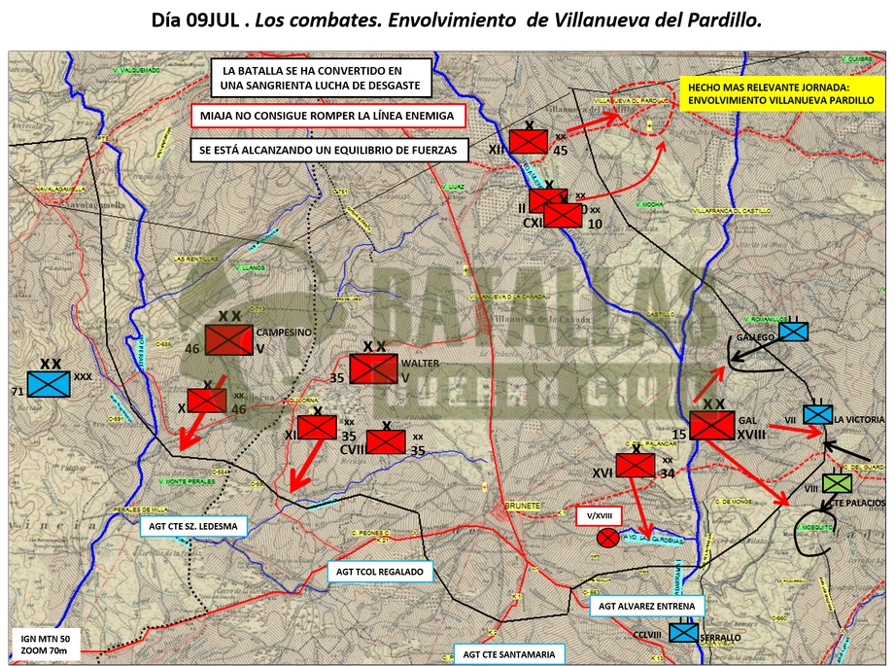The height and width of the screenshot is (666, 895).
Task: Click the 'CCLVIII' unit designation text
Action: coord(647,635)
